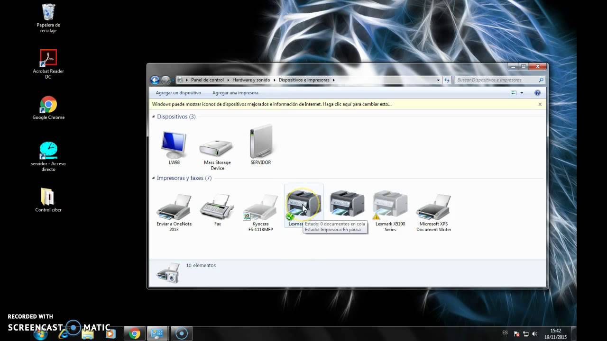
Task: Open the address bar history dropdown
Action: pos(438,80)
